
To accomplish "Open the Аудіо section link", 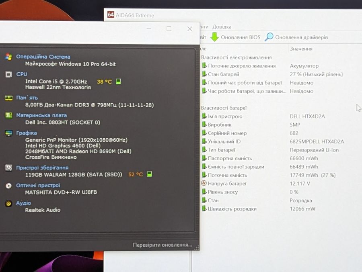I will point(23,203).
